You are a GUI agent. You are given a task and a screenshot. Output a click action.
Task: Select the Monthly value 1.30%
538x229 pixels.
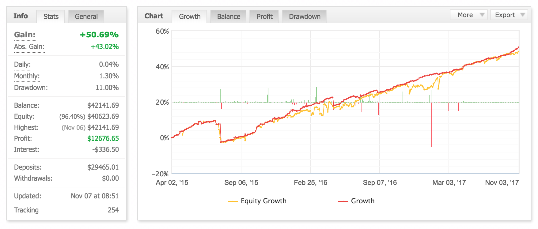(x=109, y=76)
